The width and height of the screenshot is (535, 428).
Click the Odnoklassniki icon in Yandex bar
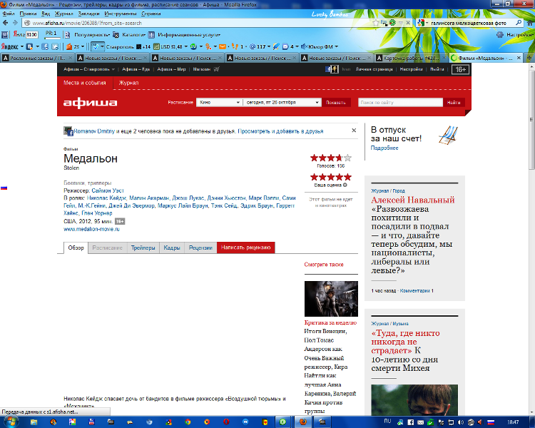click(208, 46)
